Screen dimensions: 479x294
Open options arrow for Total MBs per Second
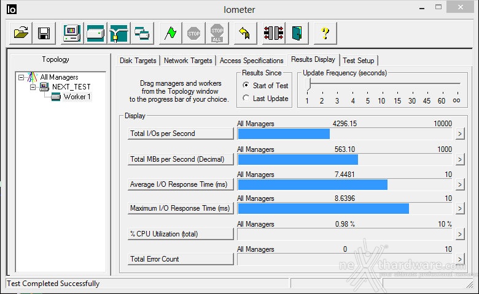pyautogui.click(x=460, y=159)
